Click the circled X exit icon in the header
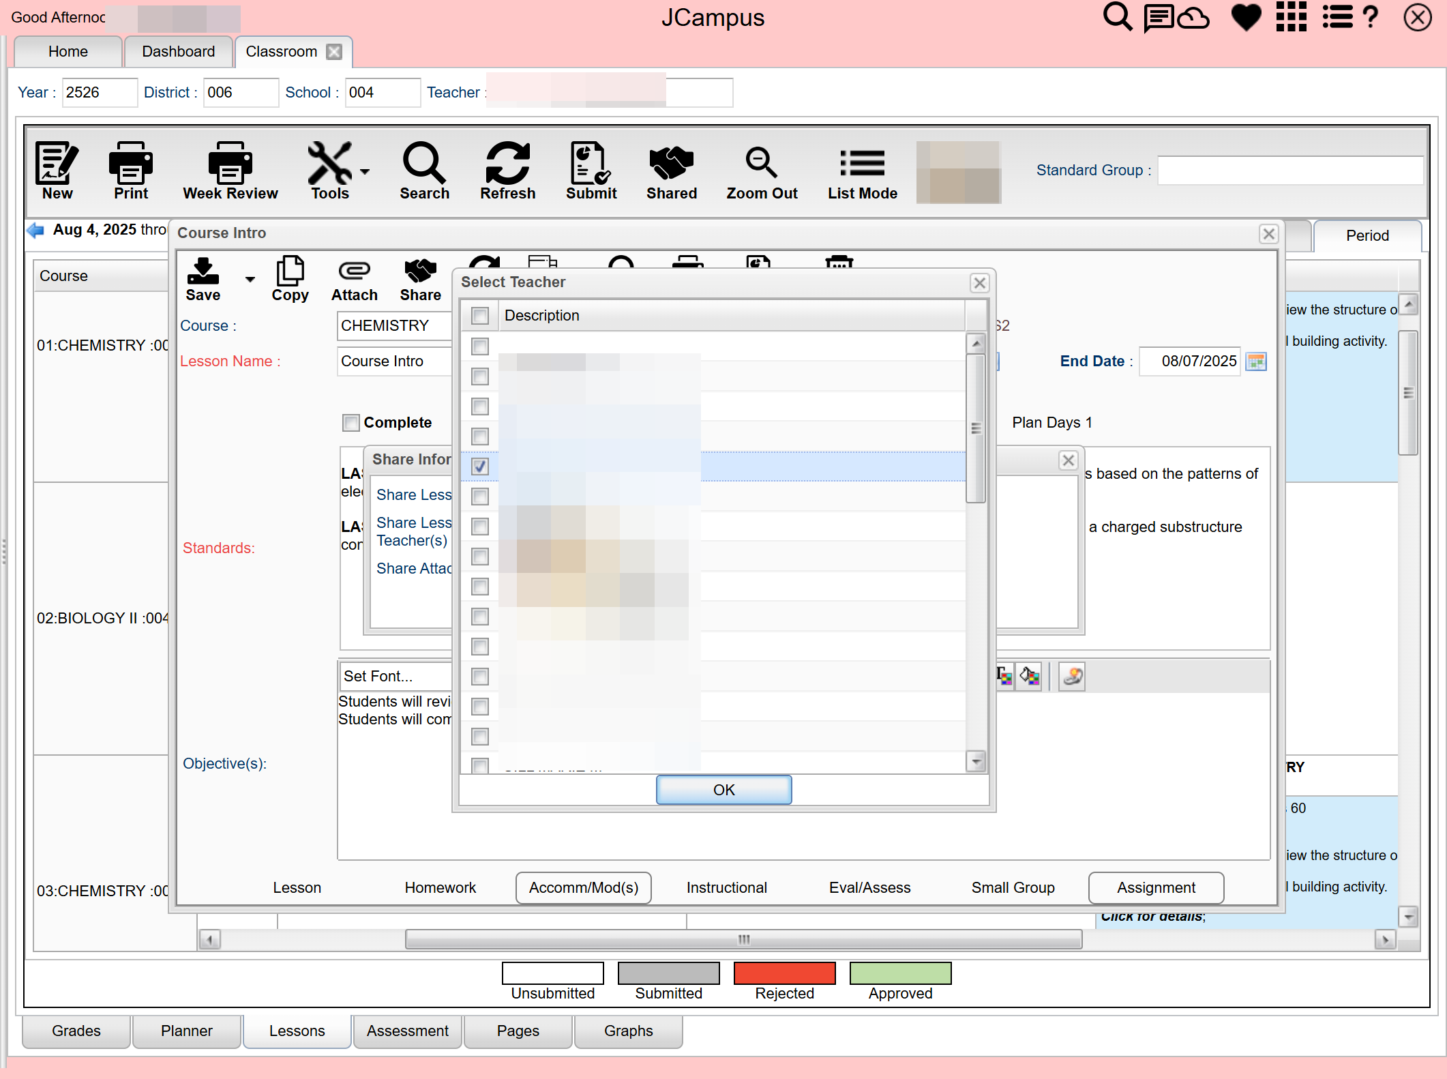1447x1079 pixels. pos(1418,17)
